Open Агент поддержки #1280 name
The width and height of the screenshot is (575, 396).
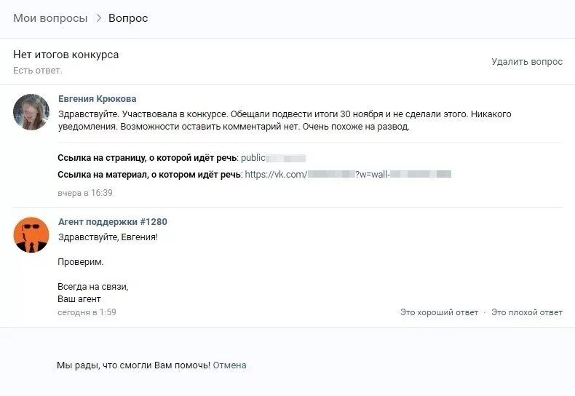point(112,222)
